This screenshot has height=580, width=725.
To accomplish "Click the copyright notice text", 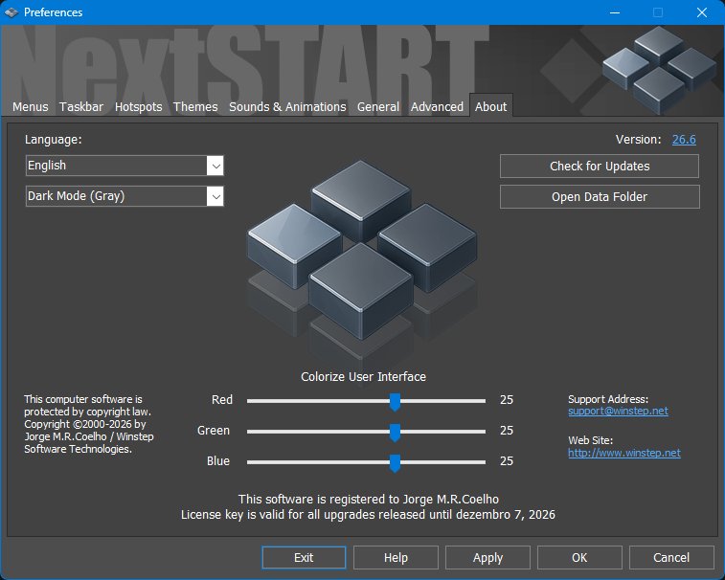I will tap(88, 424).
